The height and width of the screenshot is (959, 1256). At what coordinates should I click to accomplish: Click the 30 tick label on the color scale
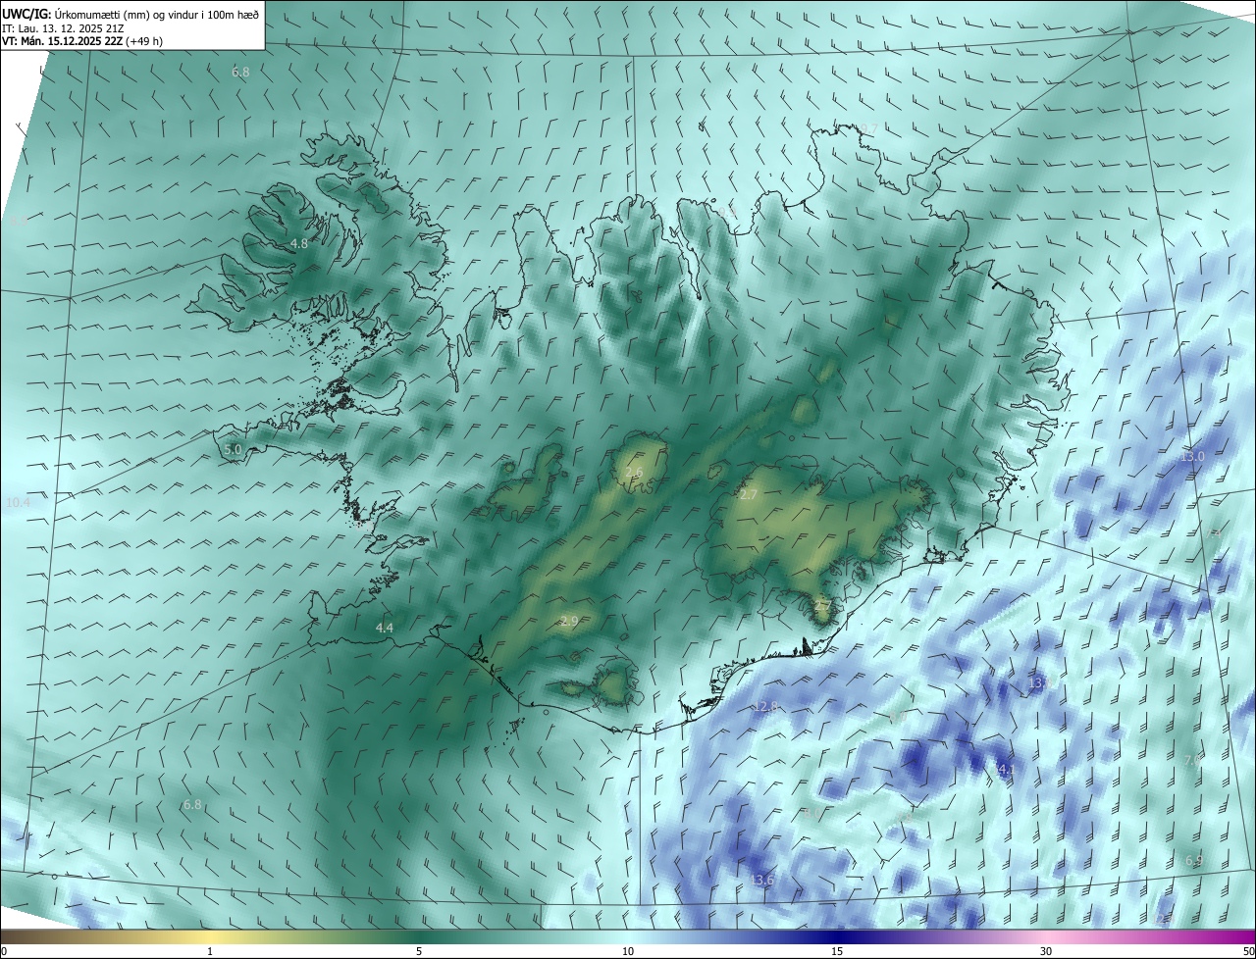tap(1046, 951)
